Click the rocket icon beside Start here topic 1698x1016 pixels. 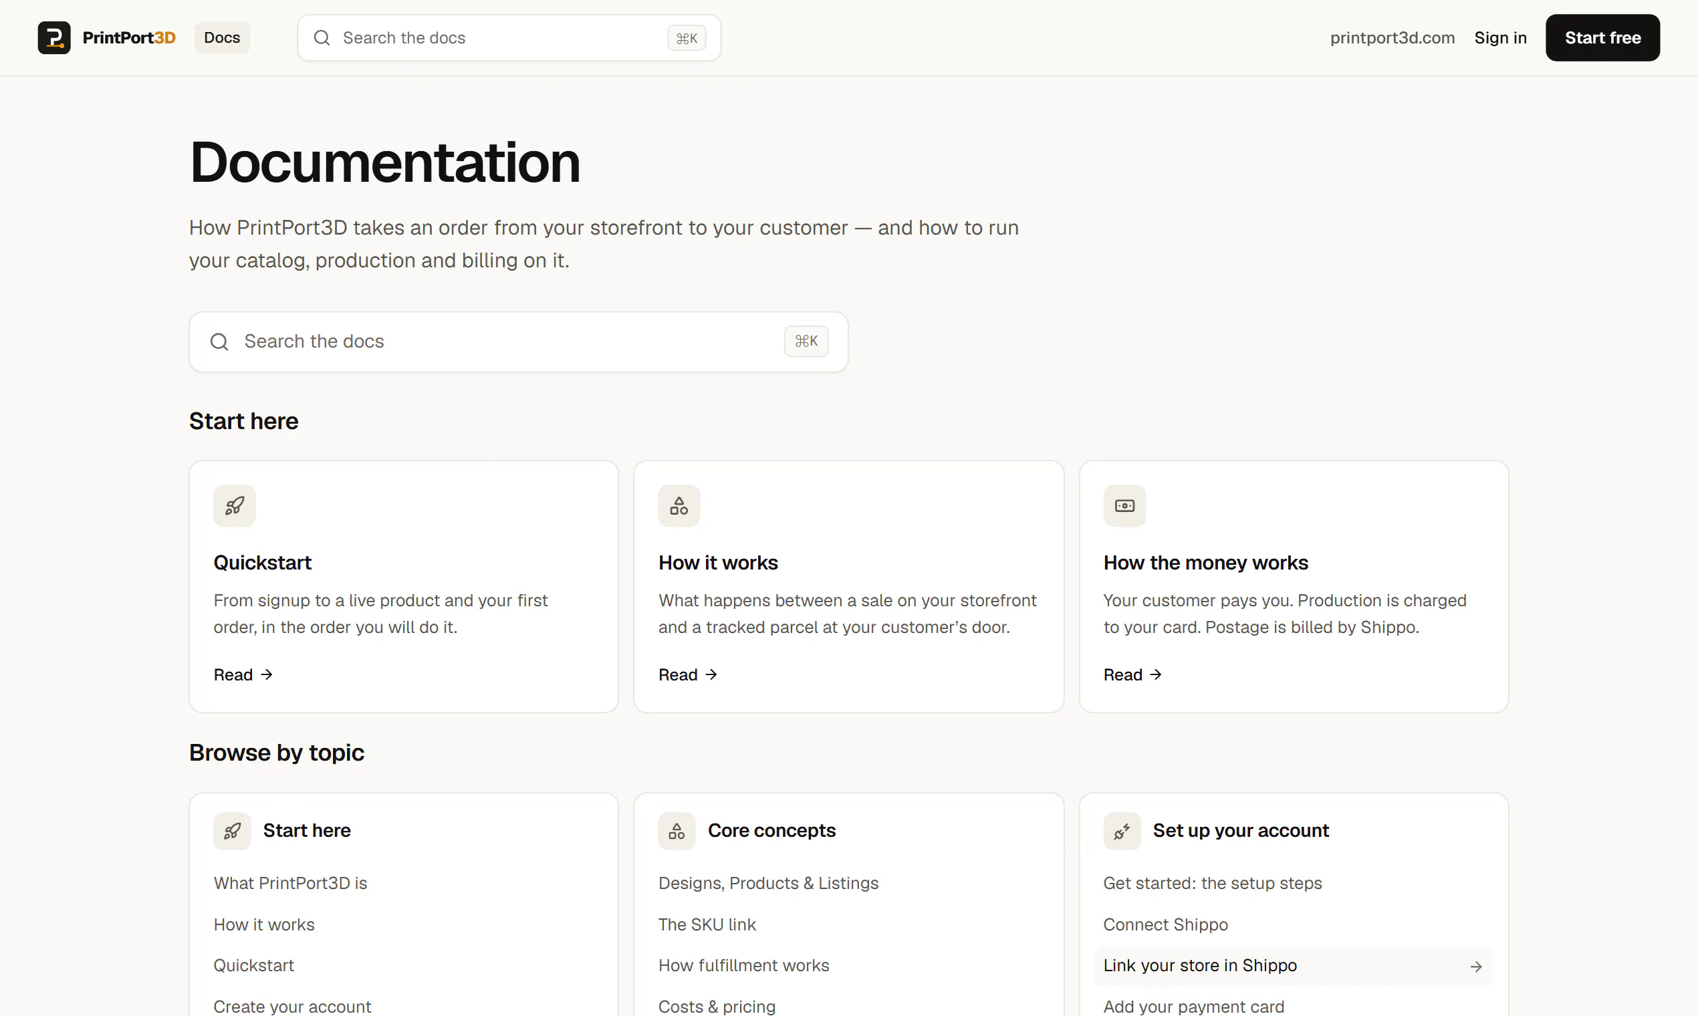232,831
